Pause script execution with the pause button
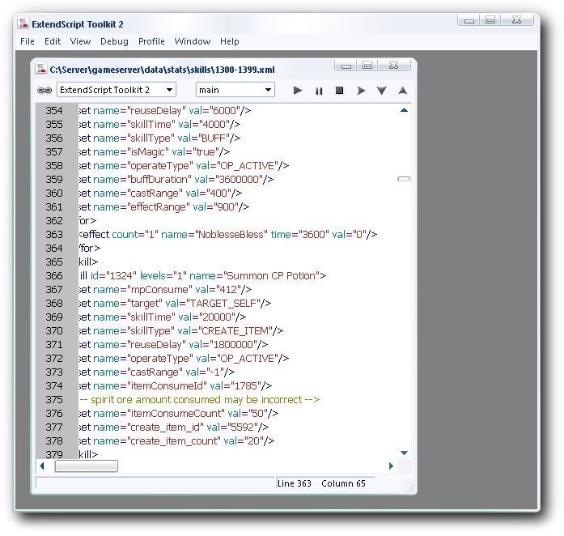564x536 pixels. (x=319, y=91)
